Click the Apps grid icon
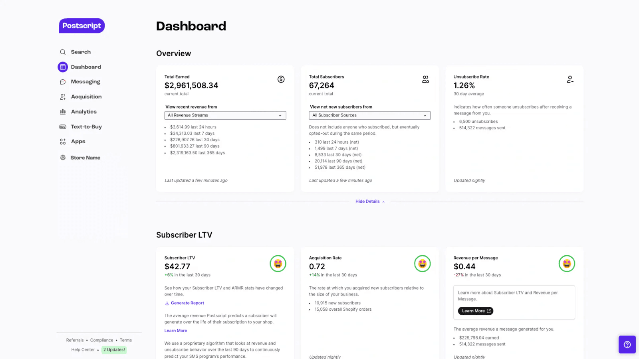639x359 pixels. point(63,142)
